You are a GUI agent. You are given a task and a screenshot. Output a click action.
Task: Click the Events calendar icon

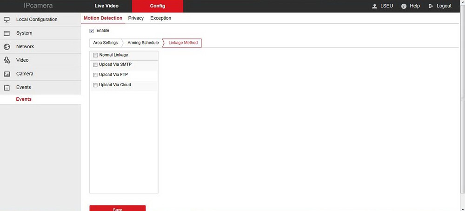click(x=7, y=87)
